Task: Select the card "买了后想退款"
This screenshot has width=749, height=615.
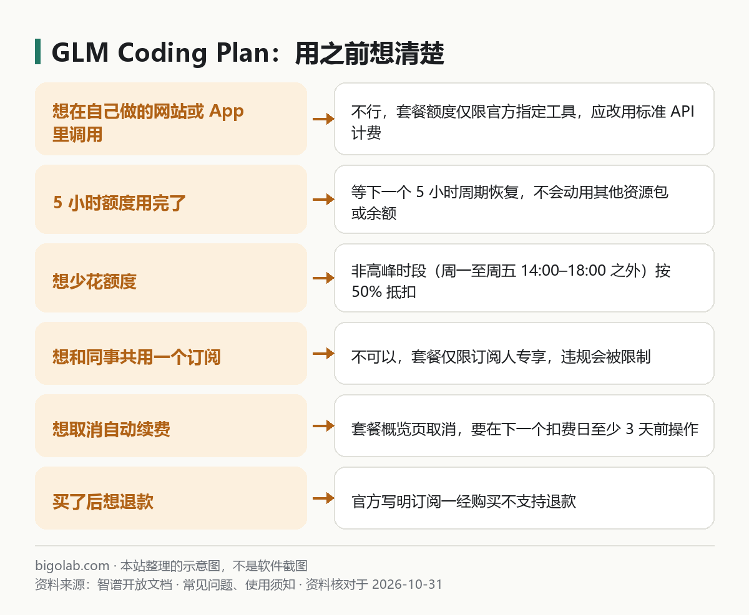Action: [171, 498]
